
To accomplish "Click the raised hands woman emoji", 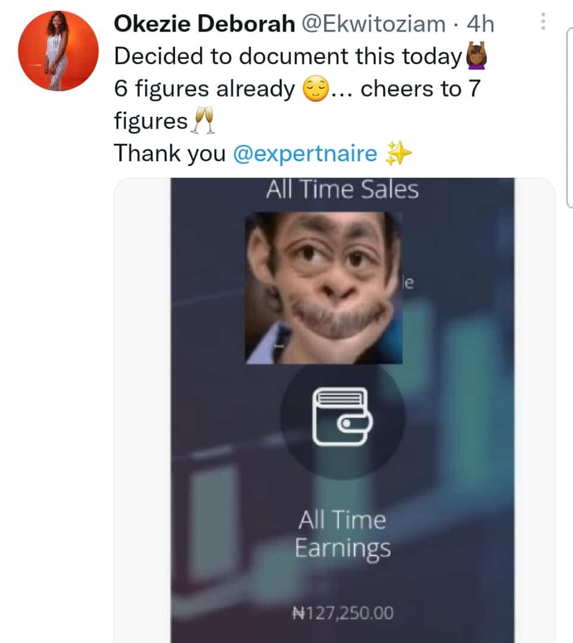I will click(x=477, y=55).
